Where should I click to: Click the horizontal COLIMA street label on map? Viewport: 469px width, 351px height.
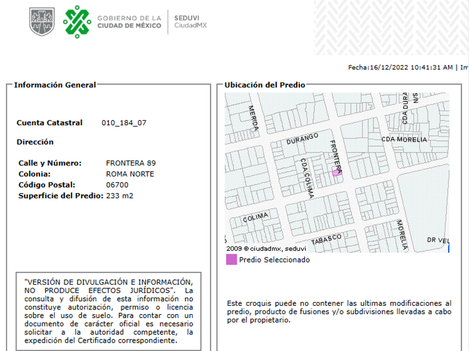pyautogui.click(x=256, y=217)
